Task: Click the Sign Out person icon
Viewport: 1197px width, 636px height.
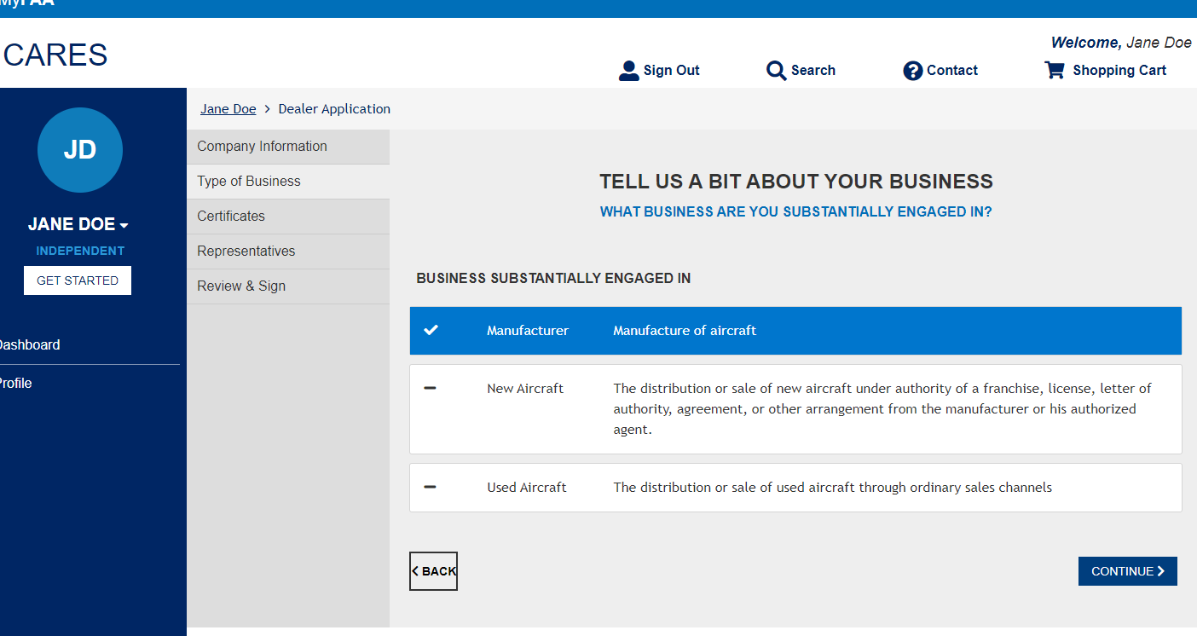Action: tap(628, 71)
